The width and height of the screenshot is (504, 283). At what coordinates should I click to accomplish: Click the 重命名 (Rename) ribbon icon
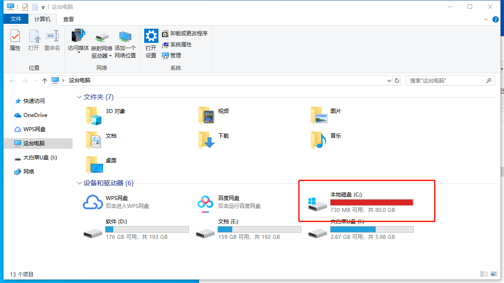pos(52,41)
